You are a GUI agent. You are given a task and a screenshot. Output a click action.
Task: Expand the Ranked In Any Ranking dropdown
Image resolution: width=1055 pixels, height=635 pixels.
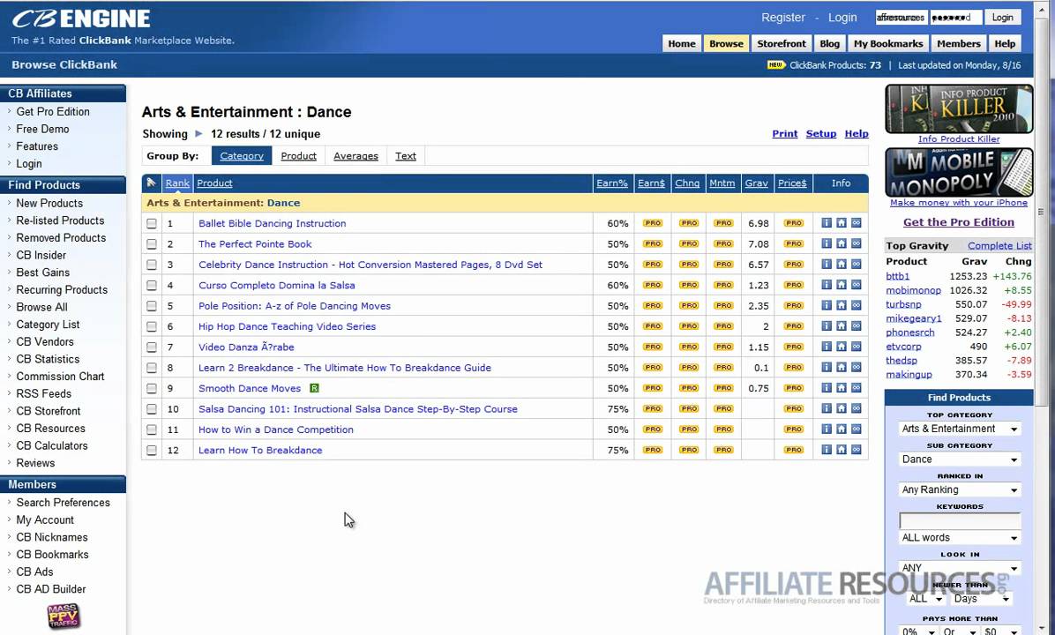960,489
